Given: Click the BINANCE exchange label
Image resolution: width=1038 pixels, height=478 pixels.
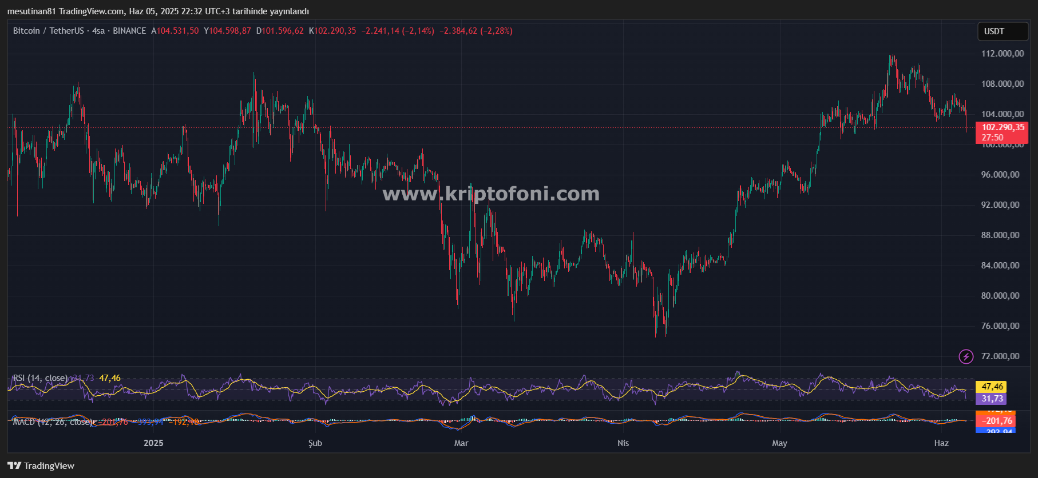Looking at the screenshot, I should [x=129, y=31].
